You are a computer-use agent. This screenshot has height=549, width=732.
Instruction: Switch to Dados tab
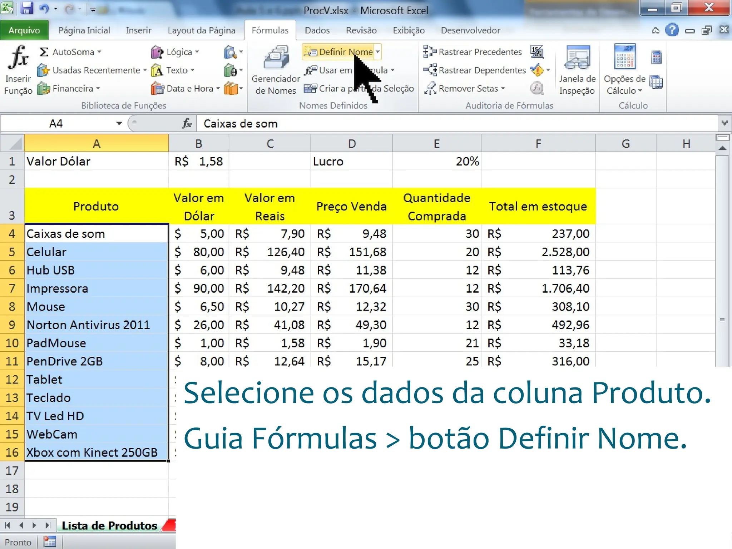(317, 31)
